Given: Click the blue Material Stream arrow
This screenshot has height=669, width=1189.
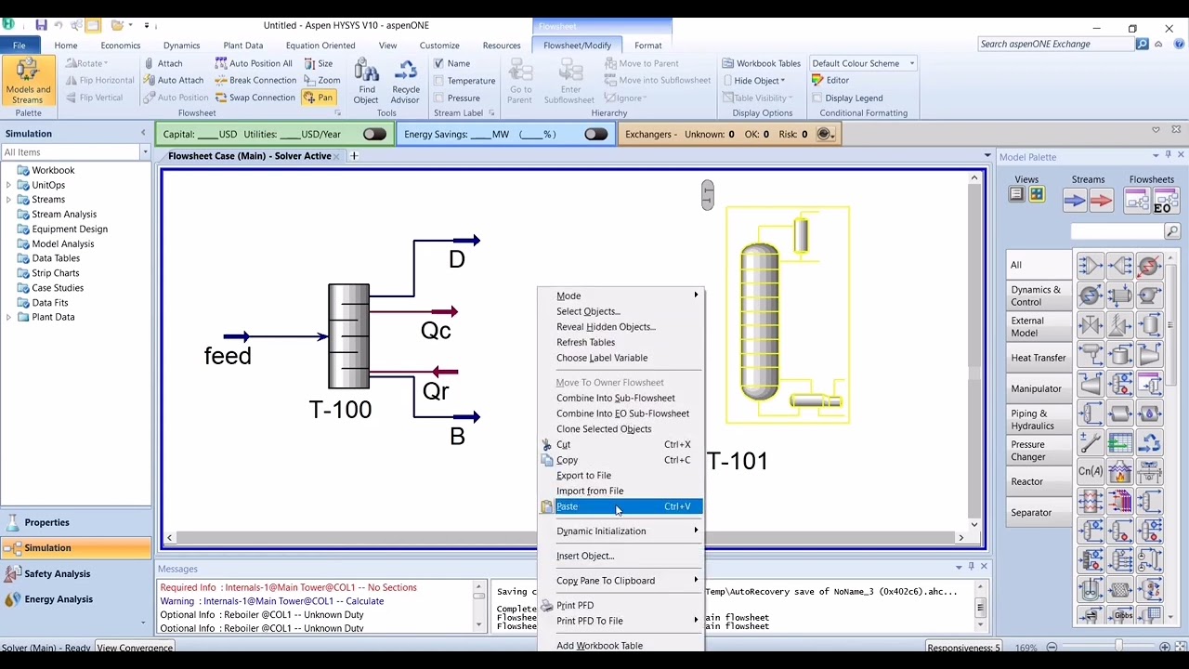Looking at the screenshot, I should point(1075,199).
